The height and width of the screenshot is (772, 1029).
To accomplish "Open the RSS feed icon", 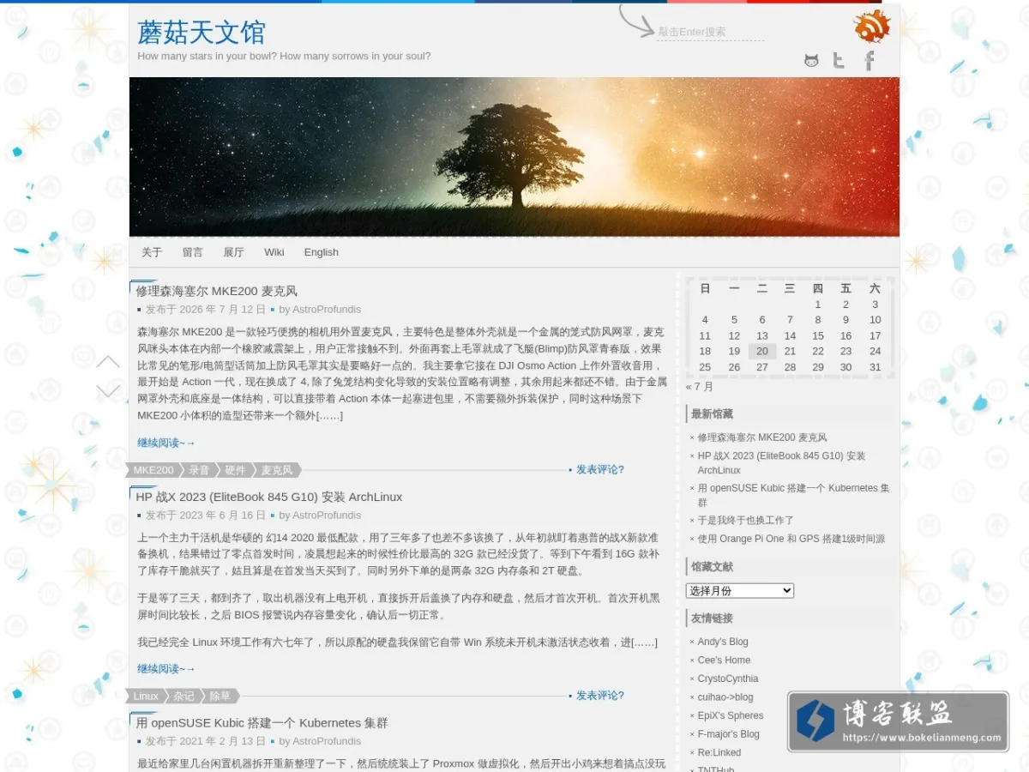I will pyautogui.click(x=872, y=27).
